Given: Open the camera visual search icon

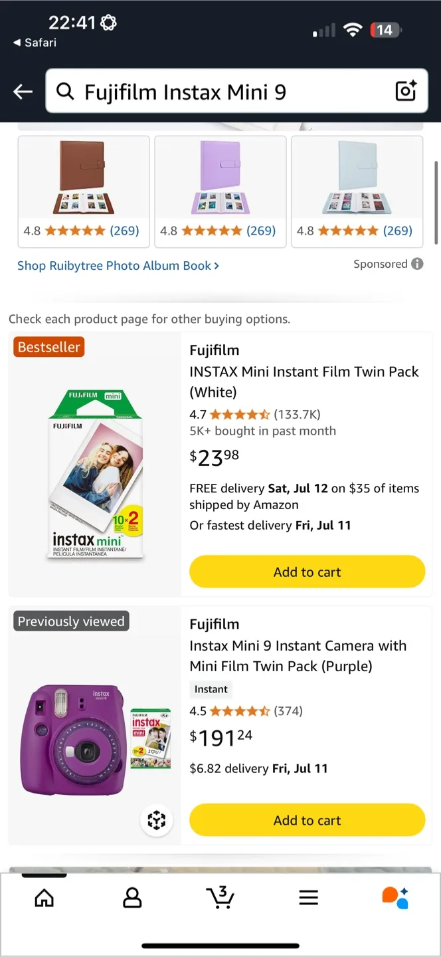Looking at the screenshot, I should [x=405, y=91].
